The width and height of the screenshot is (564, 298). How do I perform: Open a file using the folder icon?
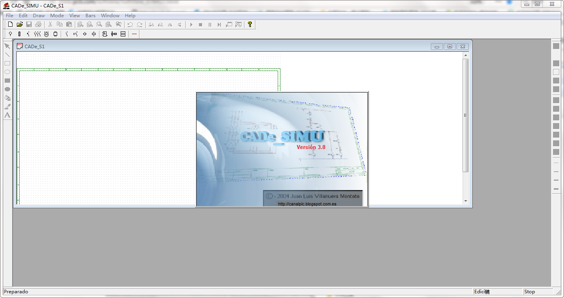[20, 24]
